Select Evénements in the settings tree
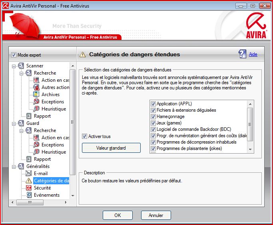 pos(47,195)
